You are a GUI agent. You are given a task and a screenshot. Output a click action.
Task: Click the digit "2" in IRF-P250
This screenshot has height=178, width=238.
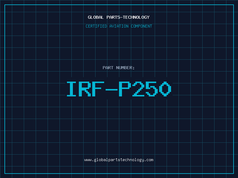pyautogui.click(x=139, y=89)
